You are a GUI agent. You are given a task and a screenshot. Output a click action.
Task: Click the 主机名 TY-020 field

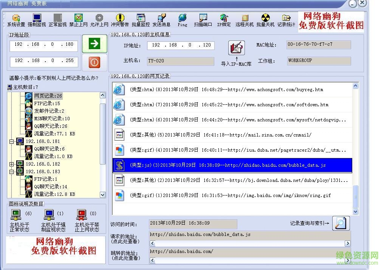(180, 61)
